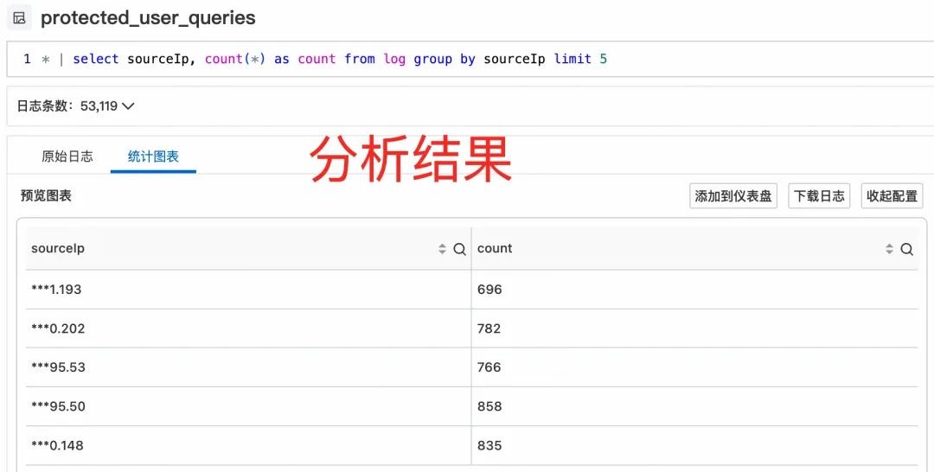
Task: Select the 统计图表 tab
Action: coord(153,156)
